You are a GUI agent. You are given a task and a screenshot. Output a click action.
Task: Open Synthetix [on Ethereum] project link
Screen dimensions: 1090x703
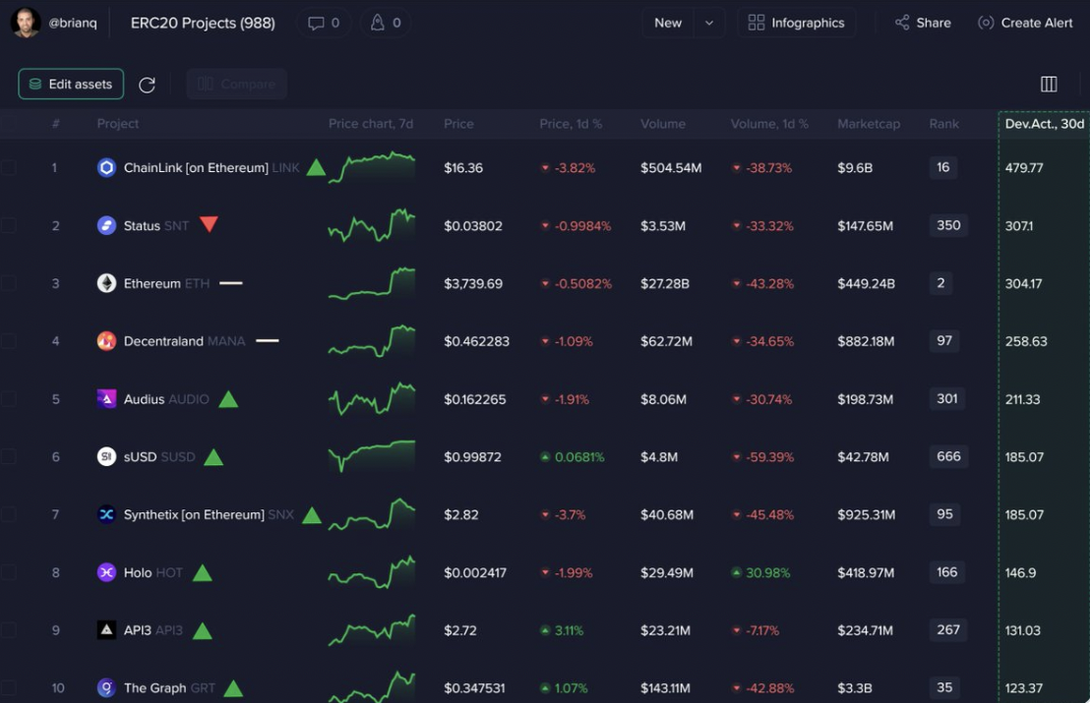194,515
